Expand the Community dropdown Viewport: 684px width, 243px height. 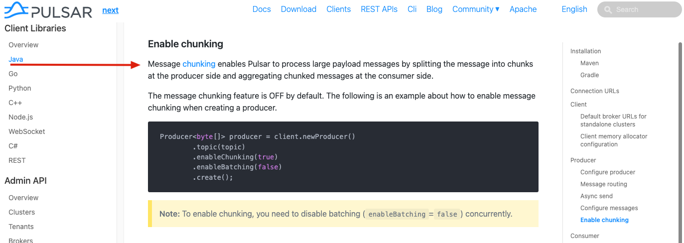click(x=476, y=9)
